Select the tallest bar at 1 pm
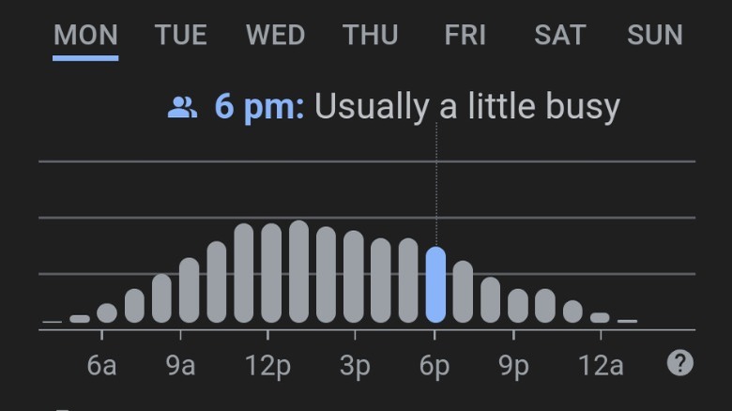Screen dimensions: 732x411 [x=298, y=271]
